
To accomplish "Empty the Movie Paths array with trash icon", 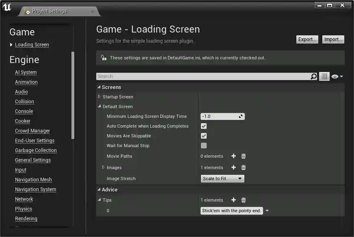I will click(x=243, y=156).
